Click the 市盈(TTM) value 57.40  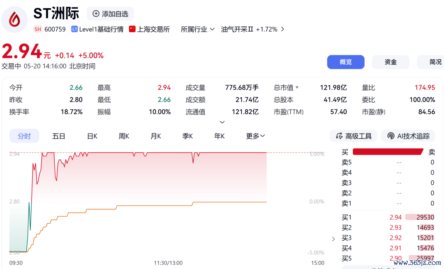(x=338, y=112)
